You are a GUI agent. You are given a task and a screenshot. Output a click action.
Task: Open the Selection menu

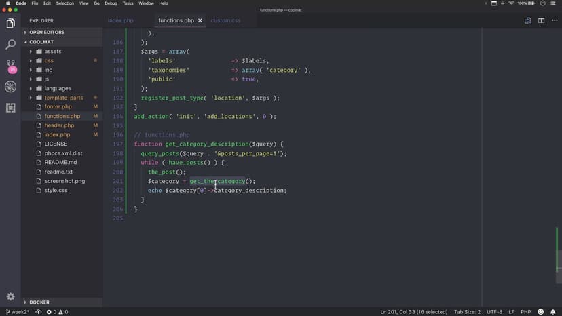point(65,3)
